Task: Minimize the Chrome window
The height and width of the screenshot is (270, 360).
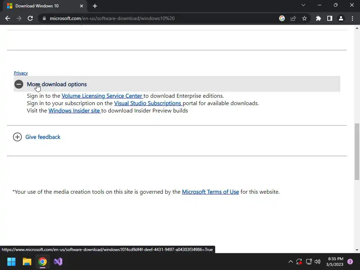Action: click(x=319, y=5)
